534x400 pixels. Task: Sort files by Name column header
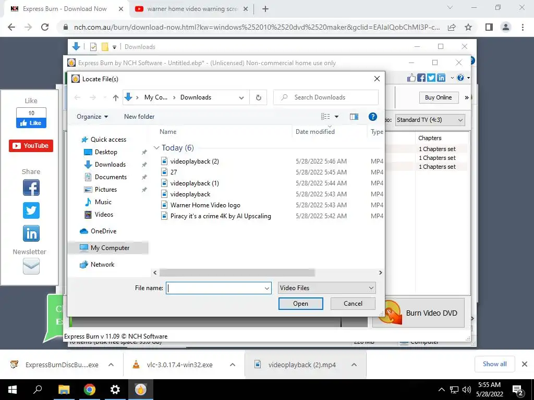[x=168, y=132]
